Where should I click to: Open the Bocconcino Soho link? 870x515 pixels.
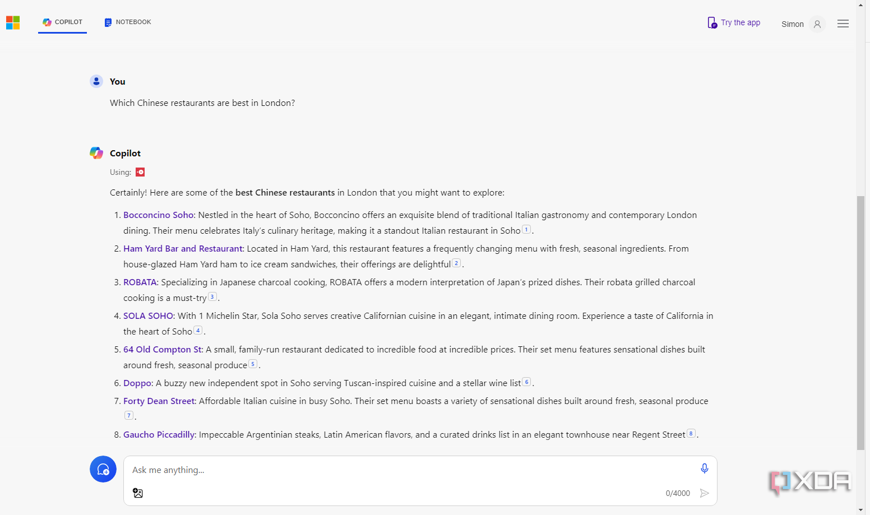(159, 215)
